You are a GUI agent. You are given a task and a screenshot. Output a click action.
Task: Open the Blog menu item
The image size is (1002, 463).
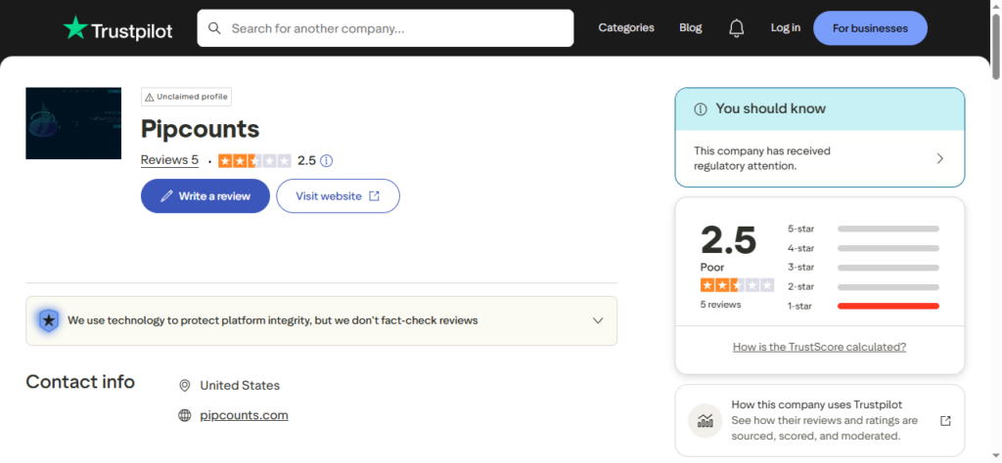(691, 28)
